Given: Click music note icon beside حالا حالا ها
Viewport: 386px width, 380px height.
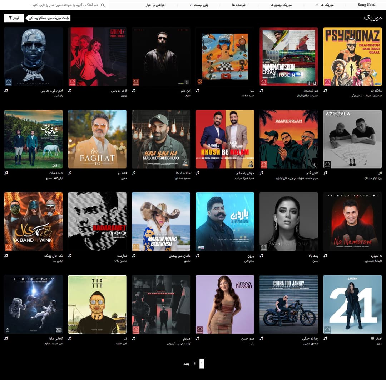Looking at the screenshot, I should [x=134, y=173].
